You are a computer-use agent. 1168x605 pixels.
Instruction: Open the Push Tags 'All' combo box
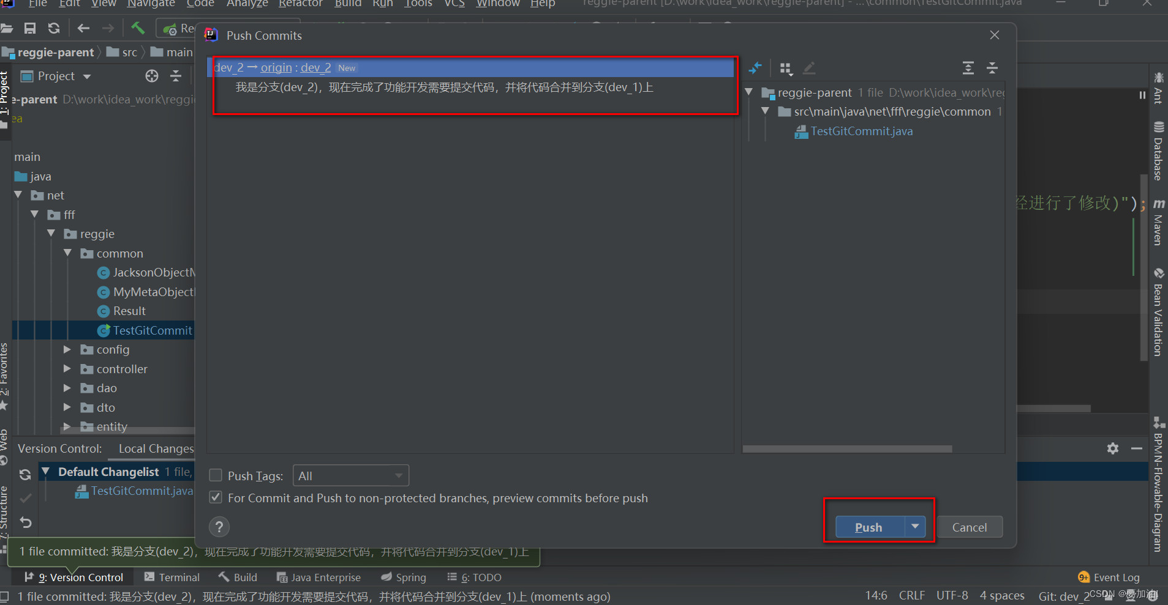[x=351, y=475]
